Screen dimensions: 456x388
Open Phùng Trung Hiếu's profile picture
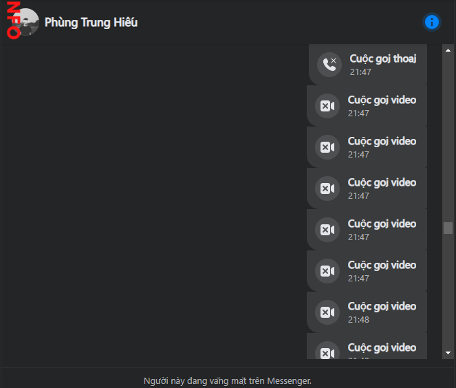pyautogui.click(x=26, y=23)
